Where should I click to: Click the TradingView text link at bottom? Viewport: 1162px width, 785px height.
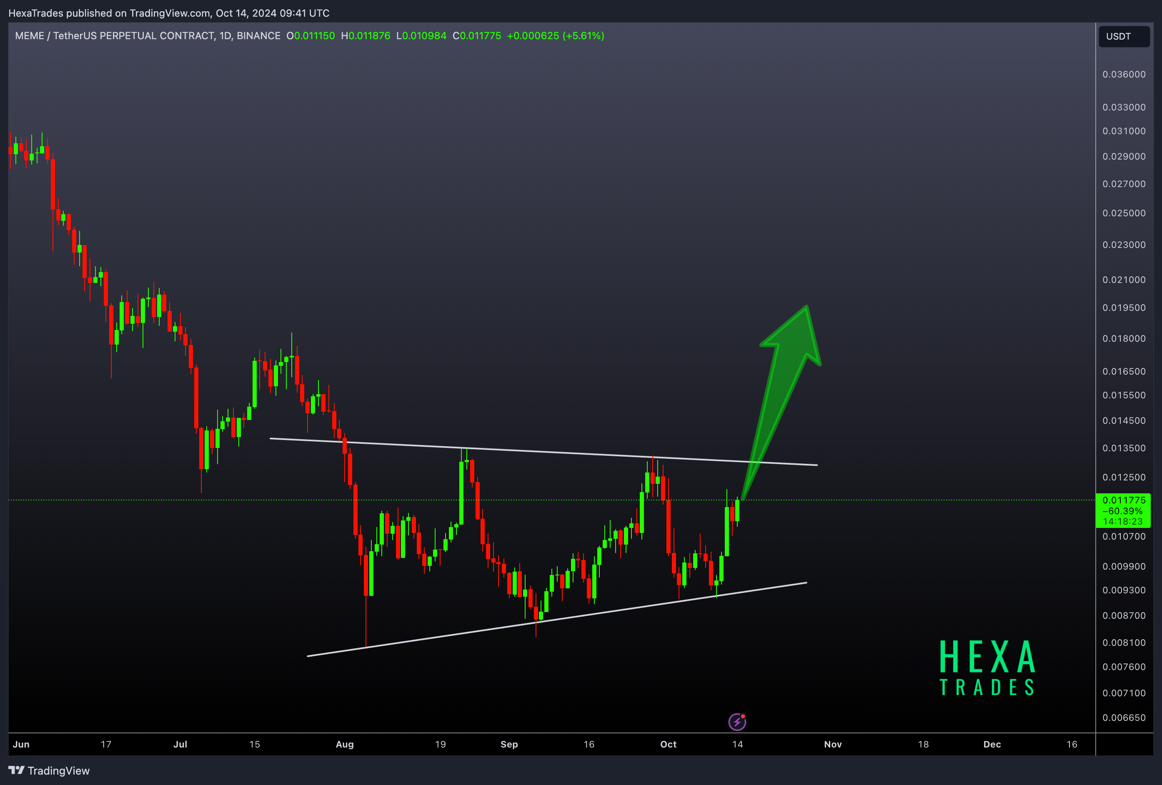(x=58, y=770)
